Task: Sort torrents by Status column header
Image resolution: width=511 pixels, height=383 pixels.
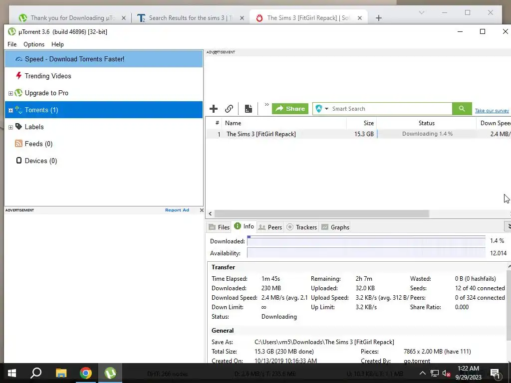Action: point(426,123)
